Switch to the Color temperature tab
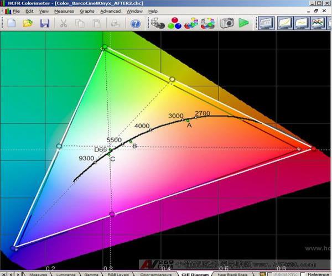Viewport: 332px width, 276px height. [155, 274]
